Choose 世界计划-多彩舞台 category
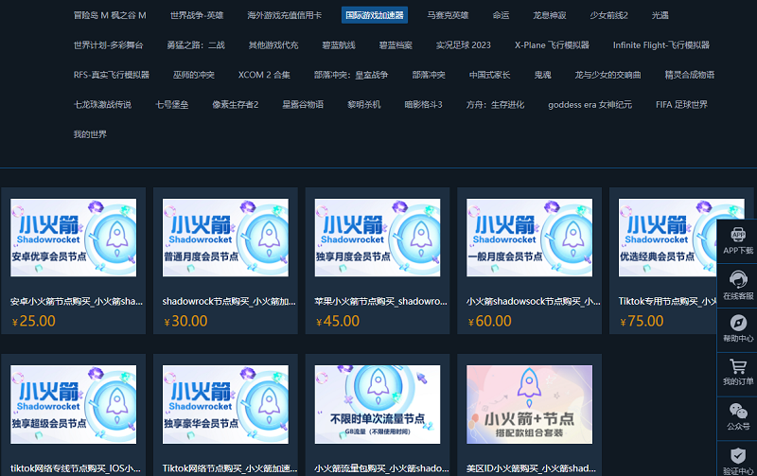The width and height of the screenshot is (757, 476). tap(108, 44)
